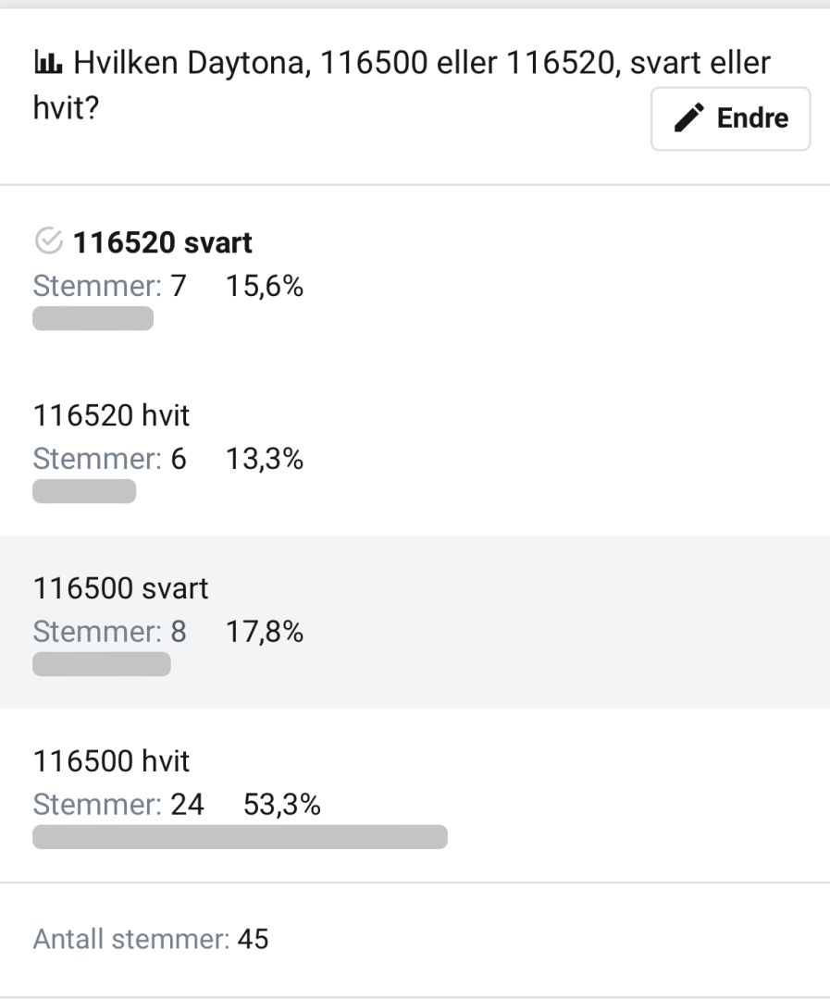Click the pencil icon in Endre button
This screenshot has height=999, width=830.
pos(689,117)
